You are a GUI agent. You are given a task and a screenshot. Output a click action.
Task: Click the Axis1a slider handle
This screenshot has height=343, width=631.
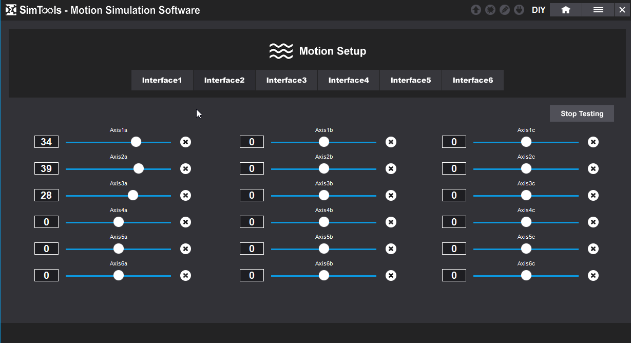[136, 142]
